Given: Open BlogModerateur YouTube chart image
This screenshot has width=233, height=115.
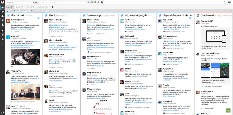Looking at the screenshot, I should pyautogui.click(x=102, y=107).
